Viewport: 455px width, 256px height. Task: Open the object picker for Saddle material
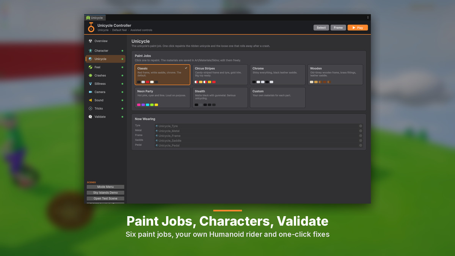[361, 140]
